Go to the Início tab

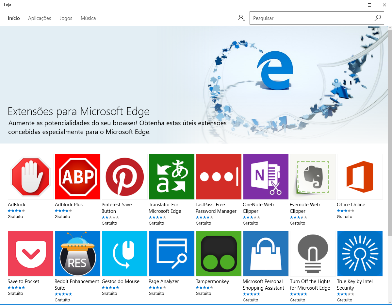tap(14, 18)
